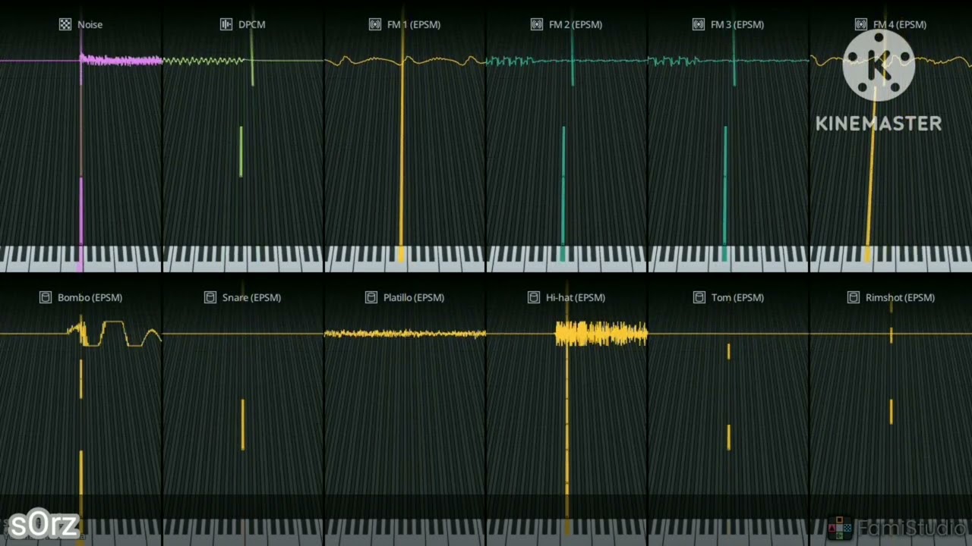The height and width of the screenshot is (546, 972).
Task: Select the 'Snare (EPSM)' label
Action: [x=251, y=297]
